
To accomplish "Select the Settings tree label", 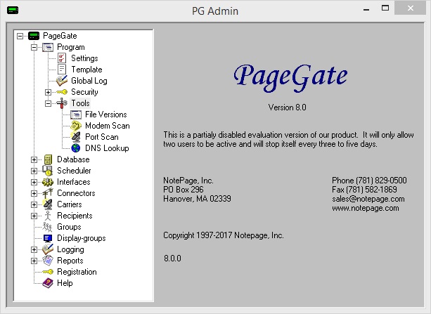I will (x=84, y=58).
